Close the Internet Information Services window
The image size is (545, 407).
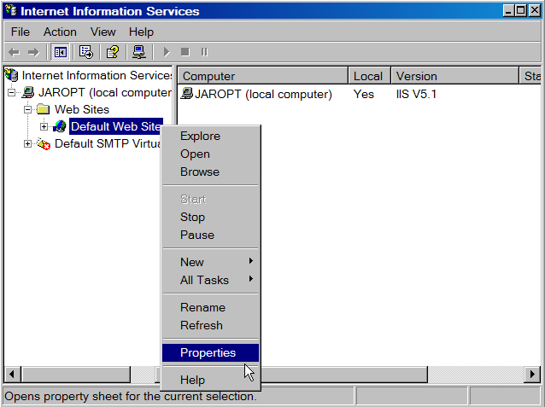click(534, 11)
